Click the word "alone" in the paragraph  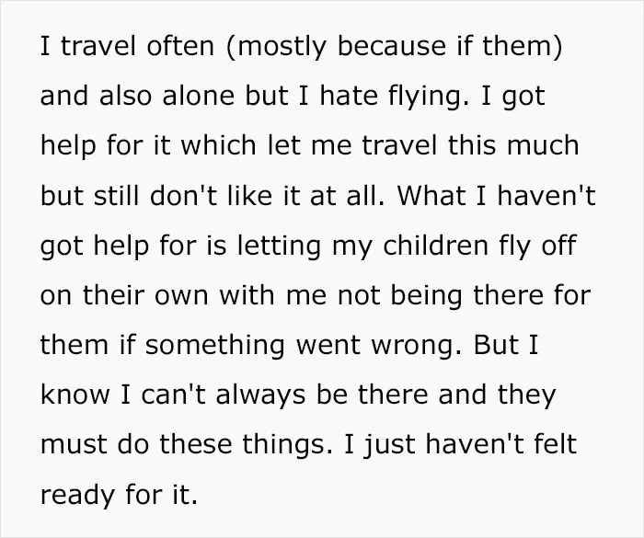199,96
